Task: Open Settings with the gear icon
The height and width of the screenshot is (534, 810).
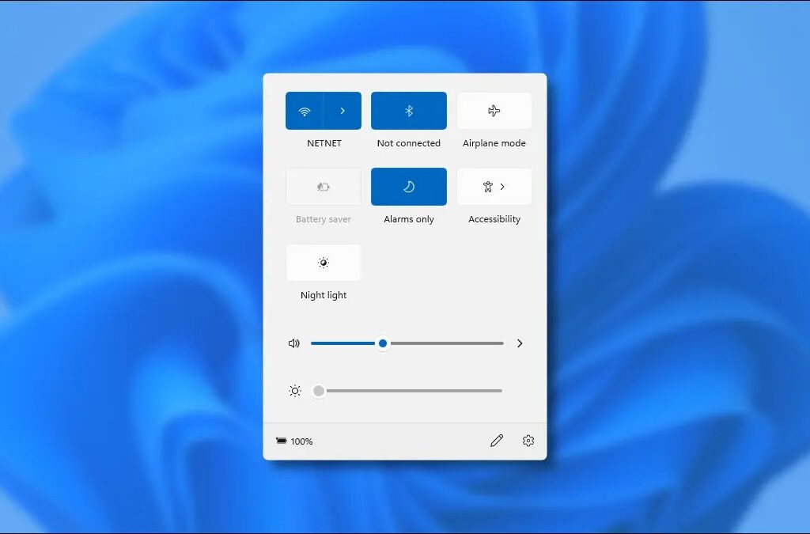Action: pyautogui.click(x=528, y=441)
